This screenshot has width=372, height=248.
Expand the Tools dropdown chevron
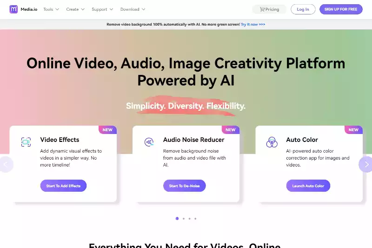(57, 9)
